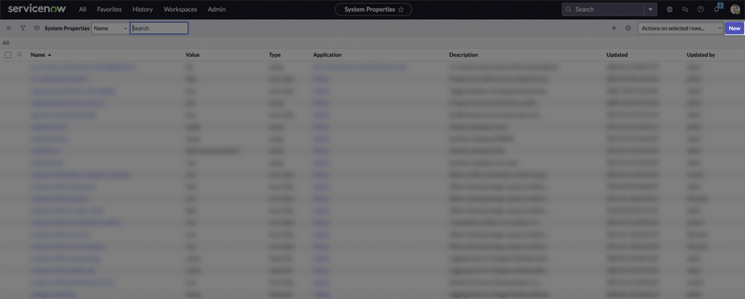
Task: Open the list hamburger menu icon
Action: 9,29
